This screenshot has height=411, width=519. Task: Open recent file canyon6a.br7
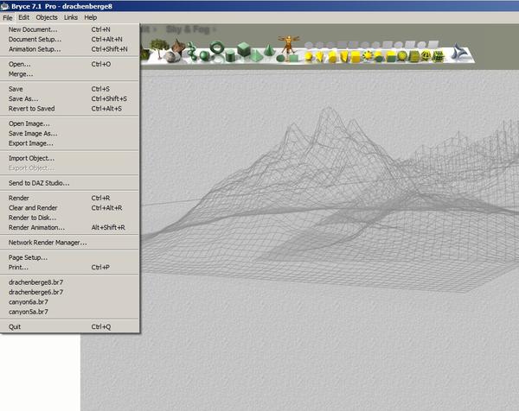[x=70, y=302]
